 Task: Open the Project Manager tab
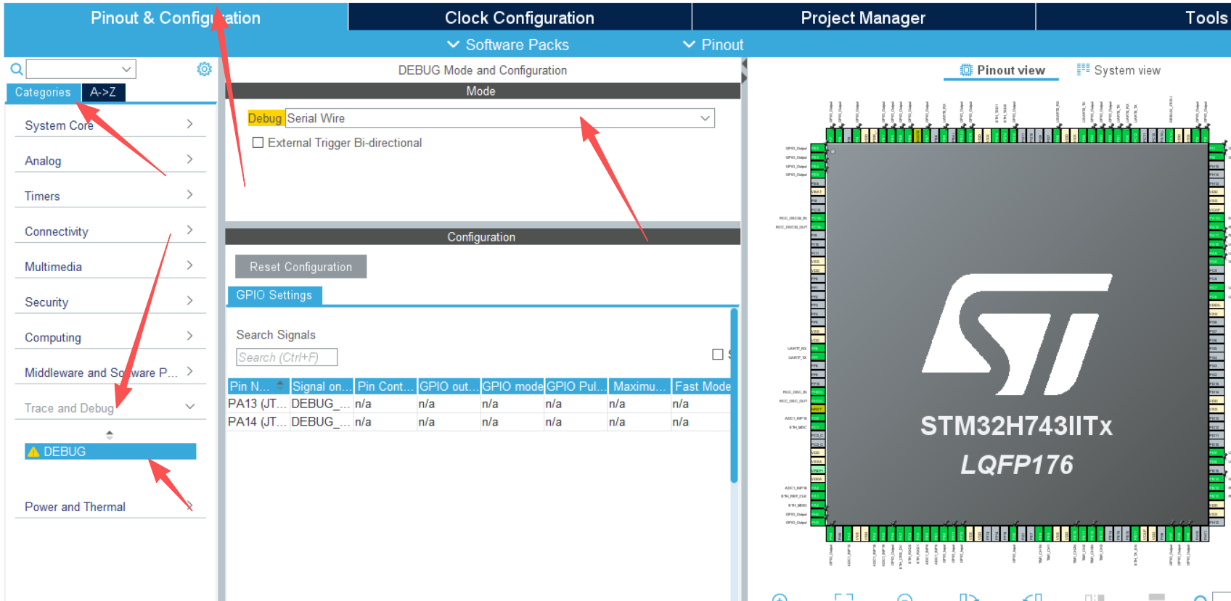click(862, 17)
